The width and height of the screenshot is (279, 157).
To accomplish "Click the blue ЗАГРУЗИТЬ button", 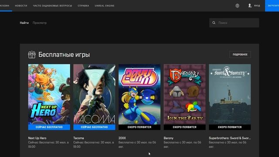I will pyautogui.click(x=272, y=6).
